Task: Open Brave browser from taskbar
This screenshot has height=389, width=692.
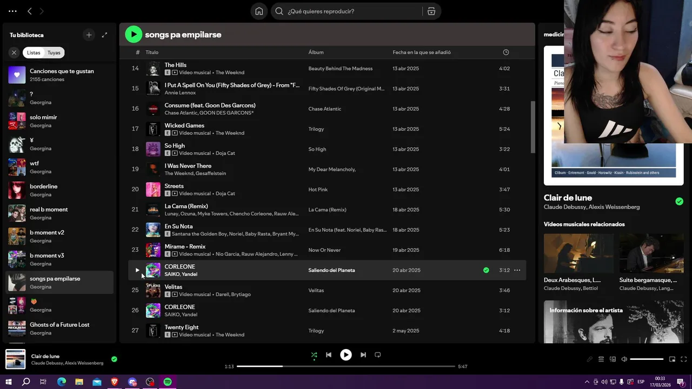Action: [115, 382]
